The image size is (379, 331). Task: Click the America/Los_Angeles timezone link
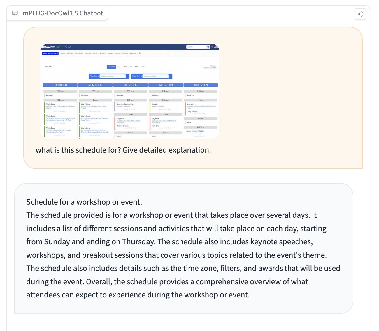210,68
